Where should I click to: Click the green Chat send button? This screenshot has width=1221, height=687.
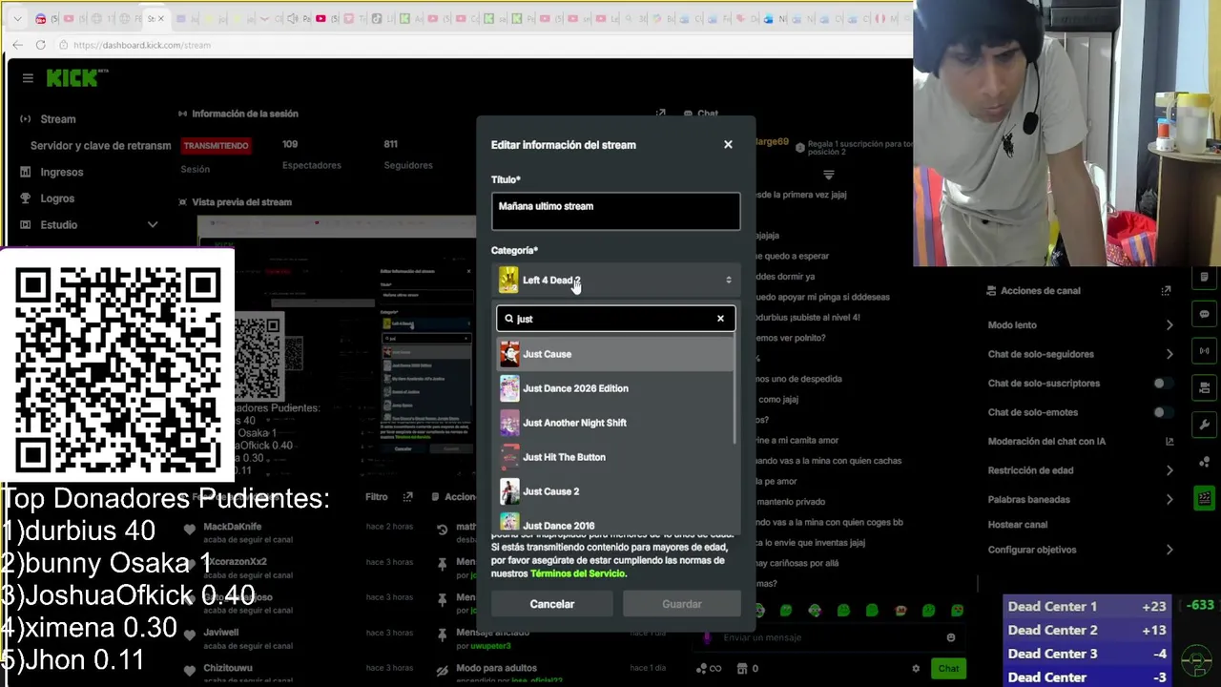coord(948,668)
